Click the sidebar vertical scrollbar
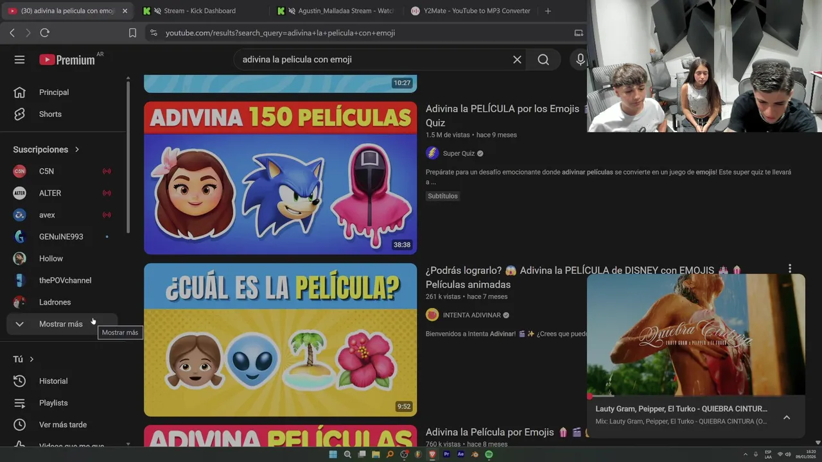822x462 pixels. (128, 157)
